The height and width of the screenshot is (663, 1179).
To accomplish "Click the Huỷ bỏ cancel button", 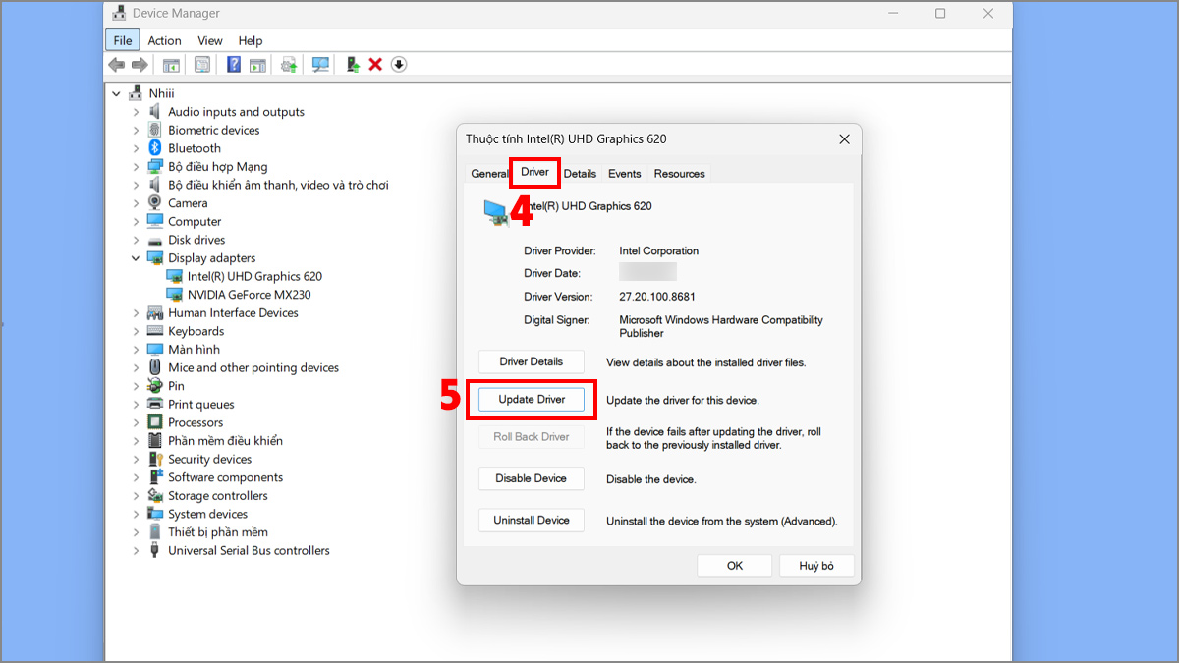I will click(816, 566).
